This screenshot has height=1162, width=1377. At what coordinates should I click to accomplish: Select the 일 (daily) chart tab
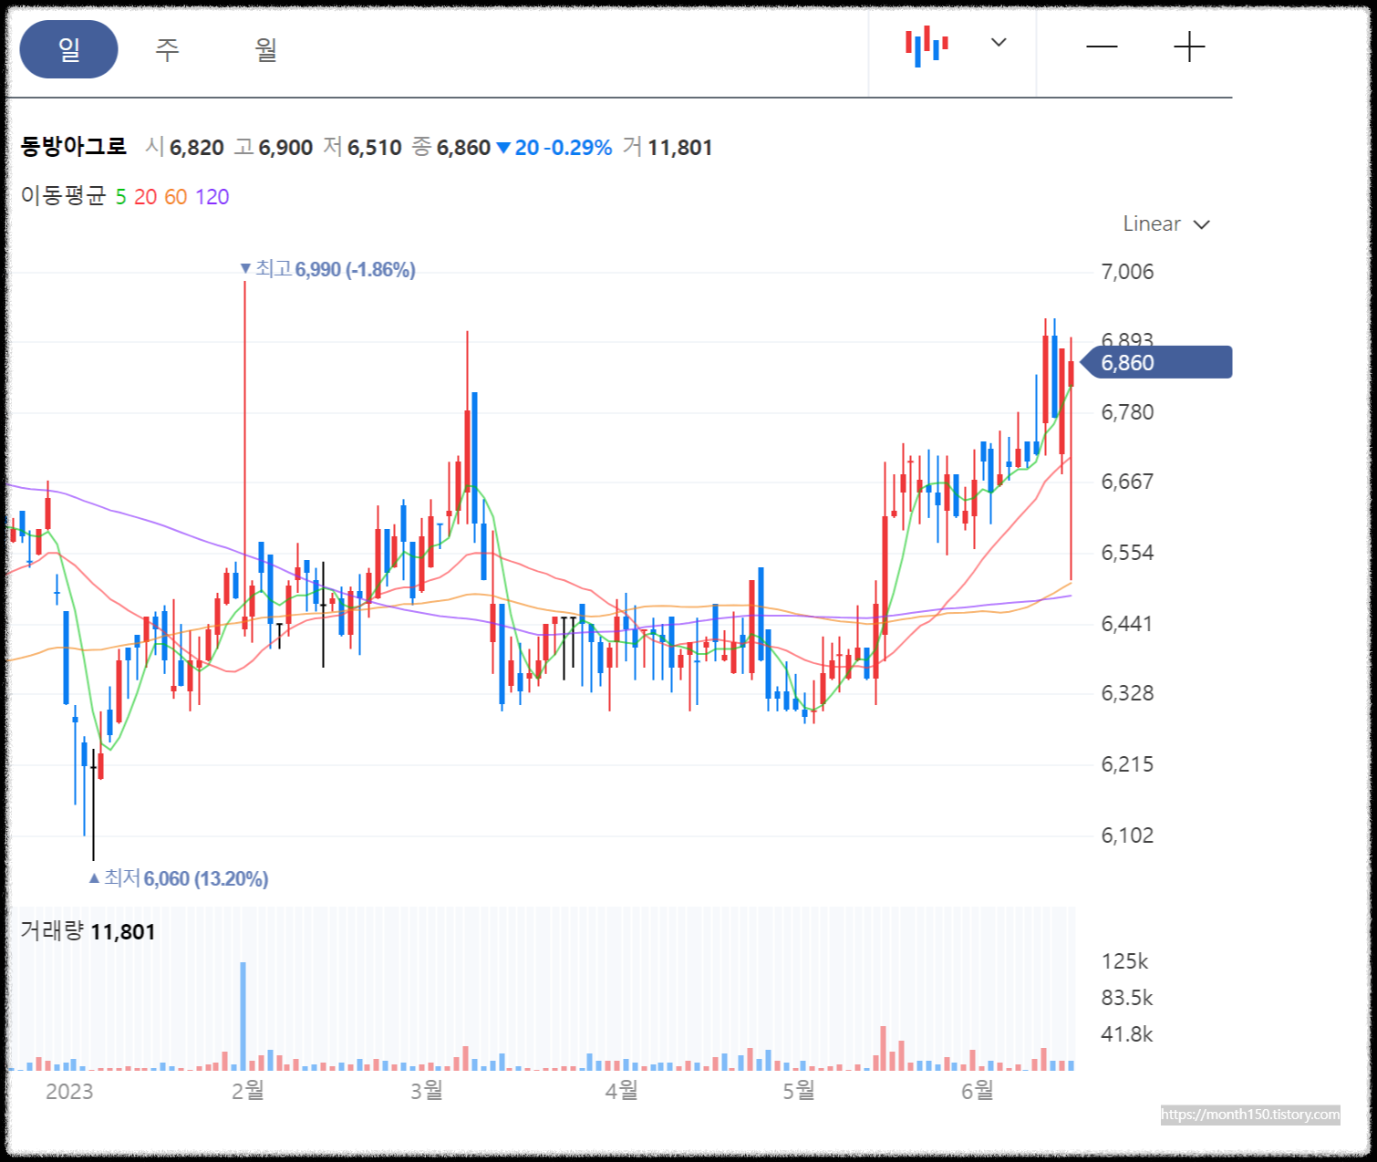point(69,49)
